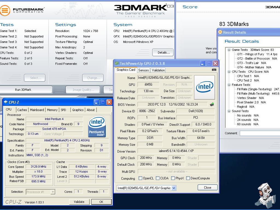Select the GT4 - Mother Nature row

(254, 67)
